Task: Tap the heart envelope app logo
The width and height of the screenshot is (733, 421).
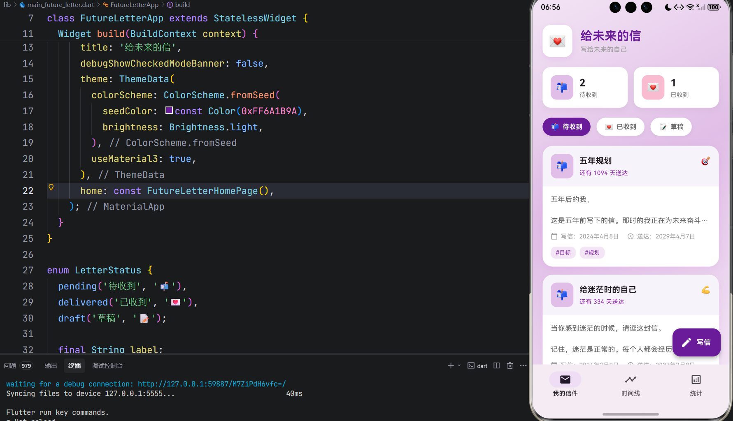Action: 557,41
